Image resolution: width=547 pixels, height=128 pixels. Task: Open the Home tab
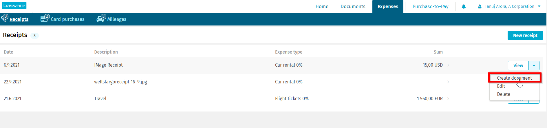322,6
